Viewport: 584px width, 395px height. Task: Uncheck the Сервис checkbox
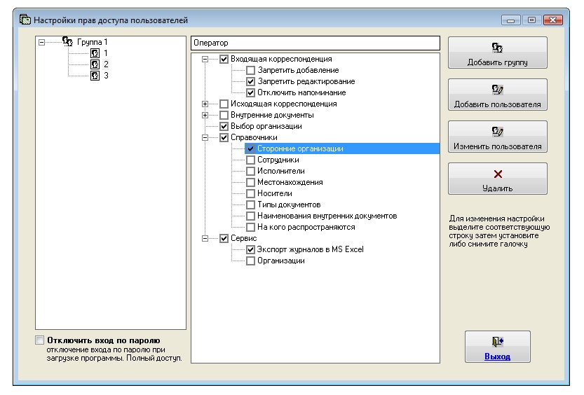224,238
